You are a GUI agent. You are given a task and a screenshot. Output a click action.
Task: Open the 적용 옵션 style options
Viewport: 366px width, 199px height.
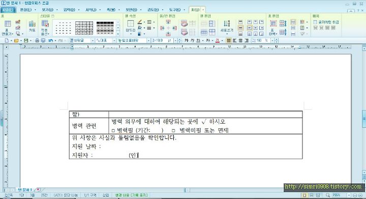45,27
